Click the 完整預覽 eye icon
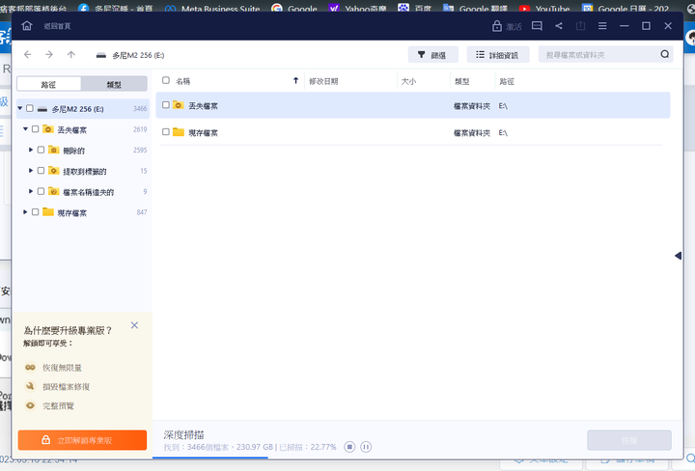This screenshot has height=471, width=695. point(30,405)
